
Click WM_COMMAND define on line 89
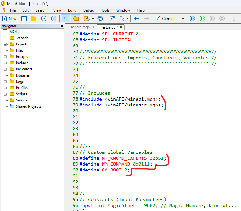(x=116, y=164)
